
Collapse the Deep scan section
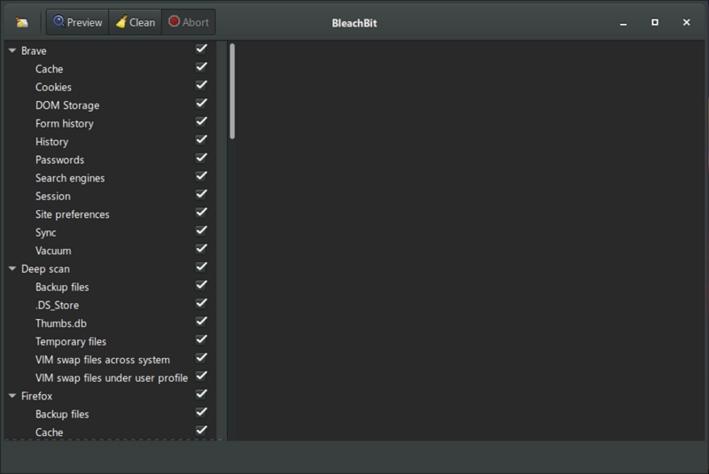pos(12,268)
